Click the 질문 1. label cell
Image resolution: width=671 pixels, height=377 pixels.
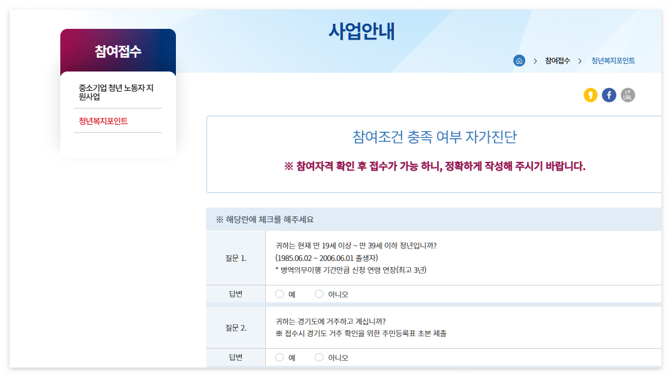(236, 258)
